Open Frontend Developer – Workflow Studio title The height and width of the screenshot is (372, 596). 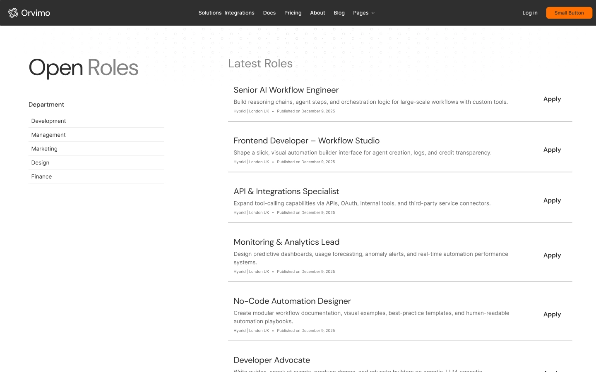(x=306, y=141)
